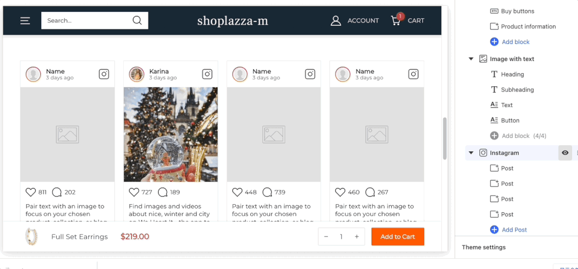Image resolution: width=578 pixels, height=269 pixels.
Task: Hide the Instagram section with eye icon
Action: pos(565,153)
